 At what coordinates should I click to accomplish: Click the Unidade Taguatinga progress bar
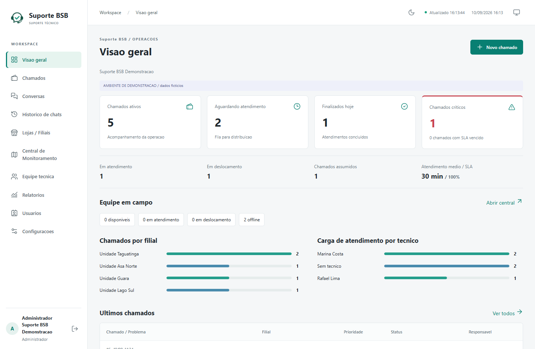tap(229, 254)
